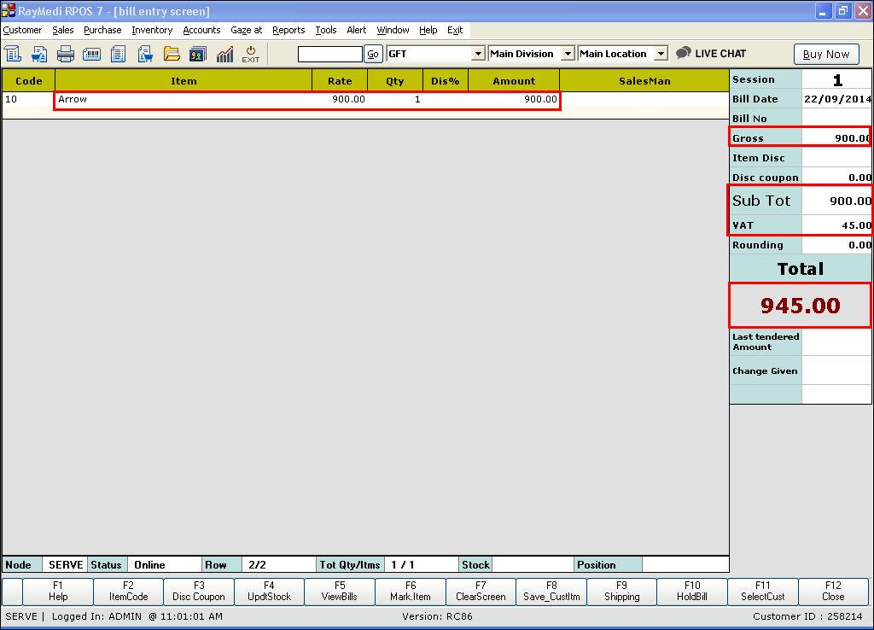The height and width of the screenshot is (630, 874).
Task: Open the Sales menu
Action: [x=63, y=30]
